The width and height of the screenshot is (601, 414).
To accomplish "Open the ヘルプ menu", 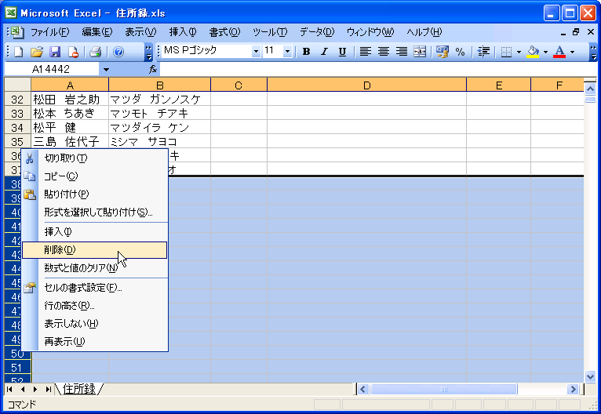I will tap(424, 32).
